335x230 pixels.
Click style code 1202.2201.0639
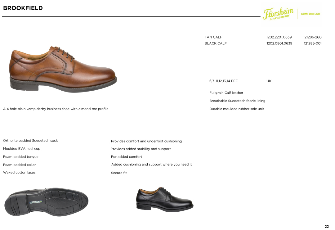point(279,37)
